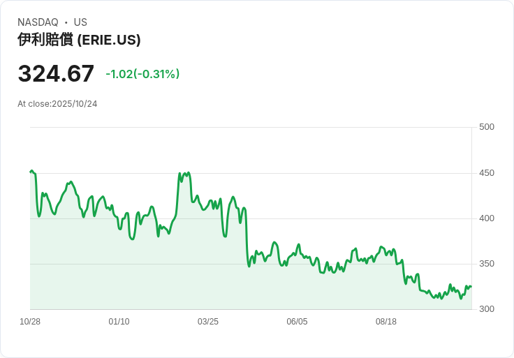Select the 伊利賠償 (ERIE.US) stock title
This screenshot has height=358, width=514.
79,40
